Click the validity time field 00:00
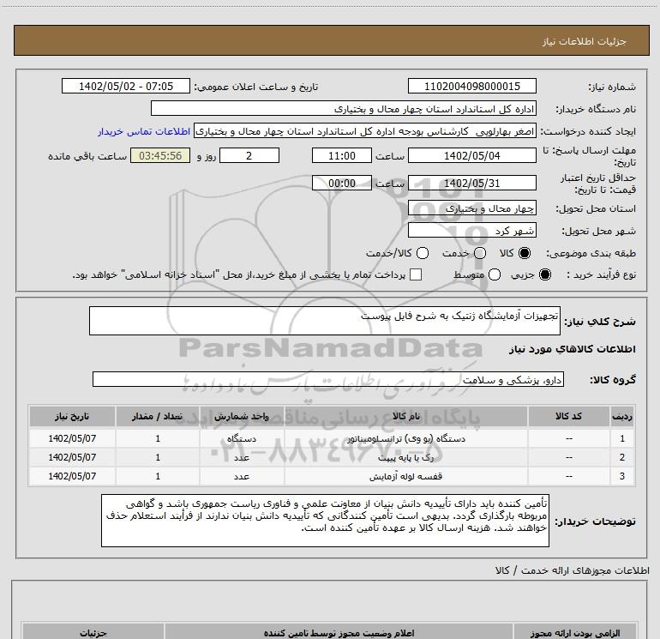 tap(342, 183)
